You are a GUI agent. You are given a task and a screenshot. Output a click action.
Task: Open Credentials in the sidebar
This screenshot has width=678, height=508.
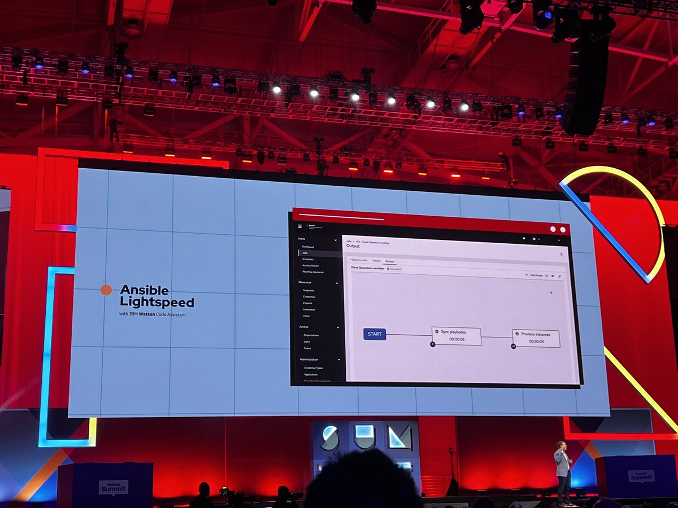pyautogui.click(x=309, y=296)
